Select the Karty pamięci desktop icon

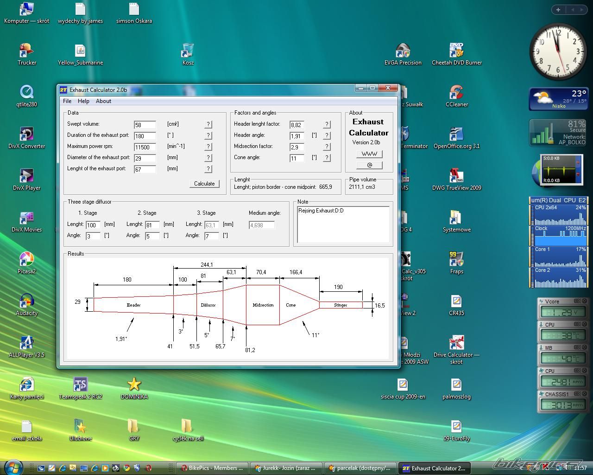[x=27, y=388]
